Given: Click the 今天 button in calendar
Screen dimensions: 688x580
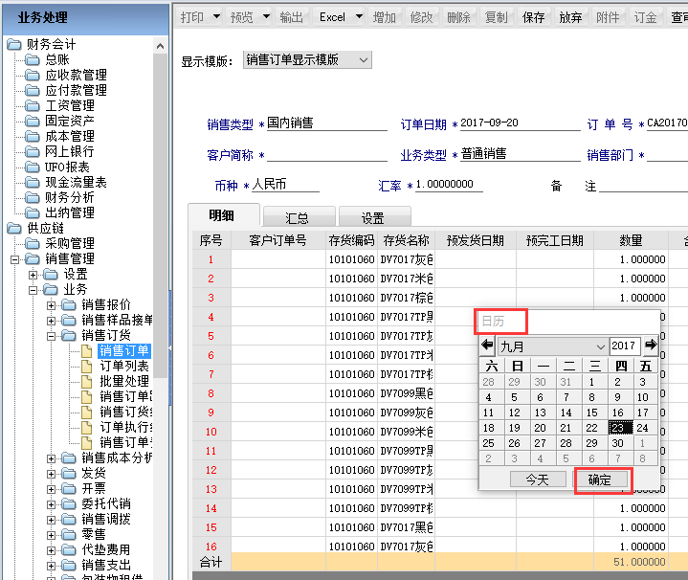Looking at the screenshot, I should (538, 480).
